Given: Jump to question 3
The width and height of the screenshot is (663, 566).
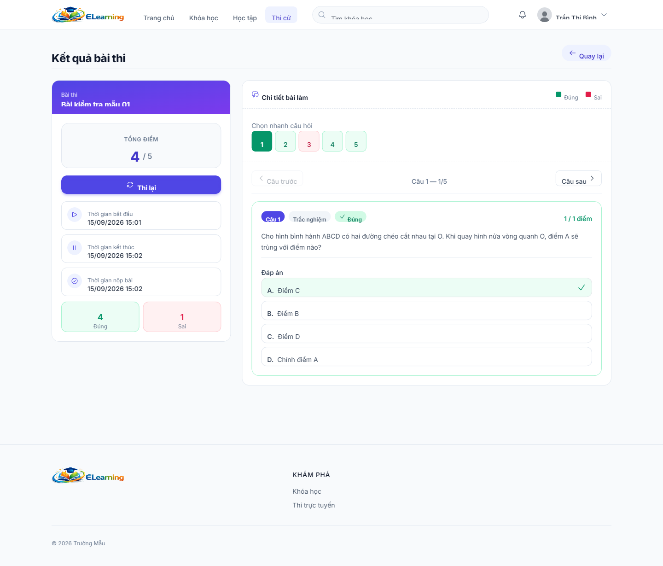Looking at the screenshot, I should [x=309, y=141].
